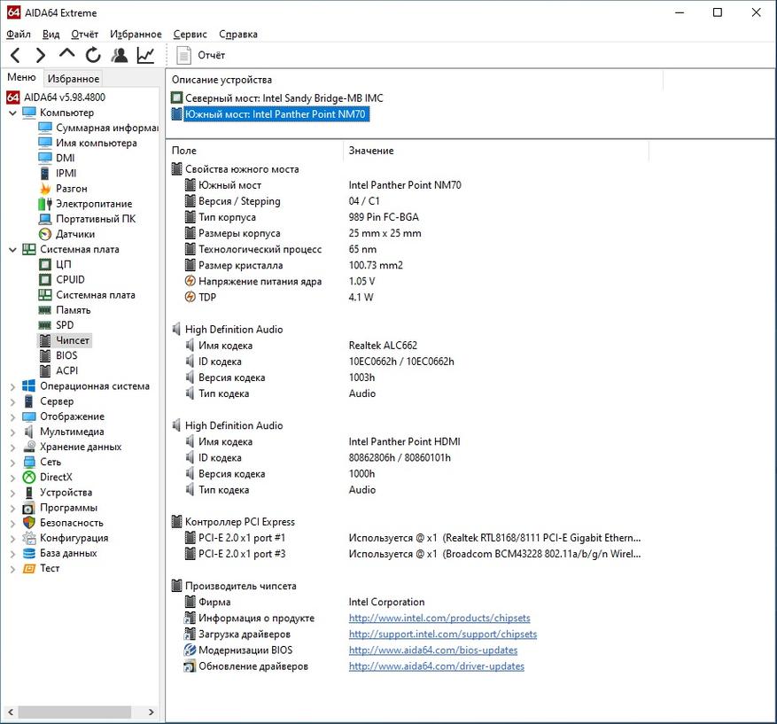
Task: Expand the Операционная система node
Action: (x=13, y=386)
